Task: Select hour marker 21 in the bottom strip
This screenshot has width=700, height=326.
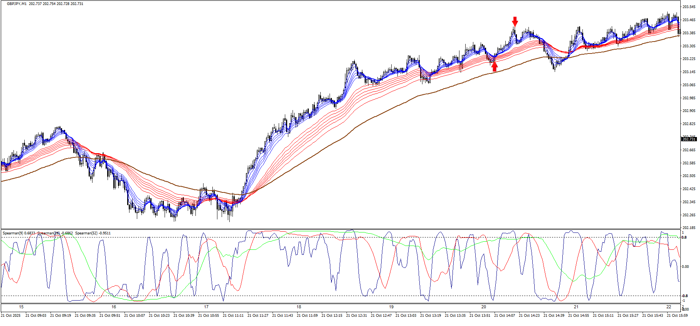Action: [x=576, y=307]
